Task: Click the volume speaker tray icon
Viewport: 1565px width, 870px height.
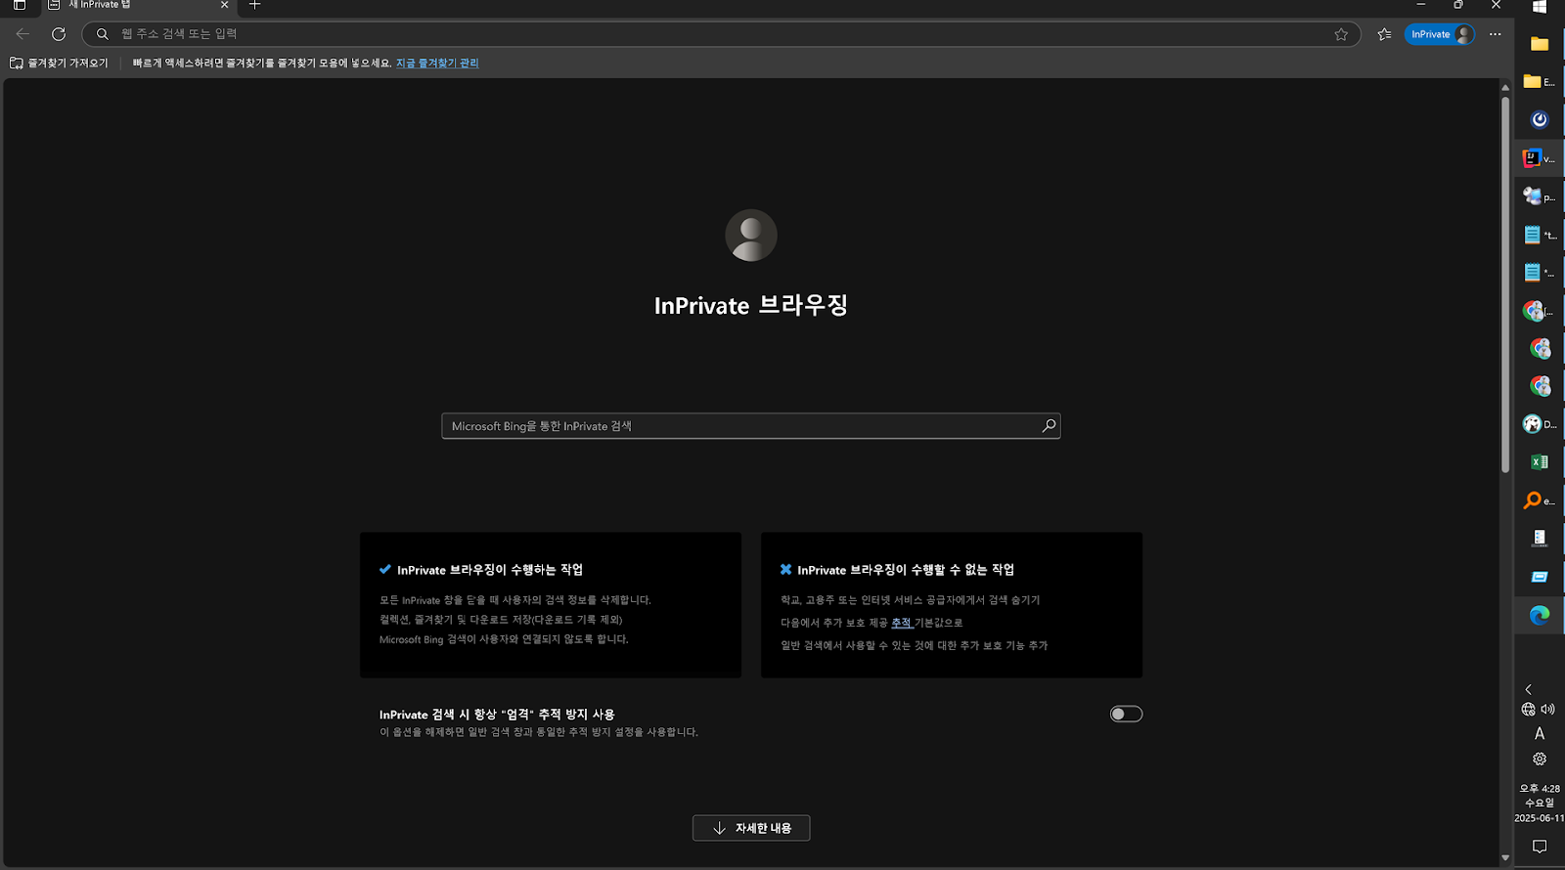Action: pyautogui.click(x=1548, y=710)
